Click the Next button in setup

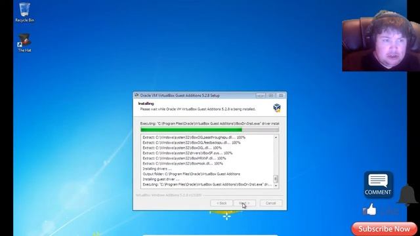tap(244, 203)
